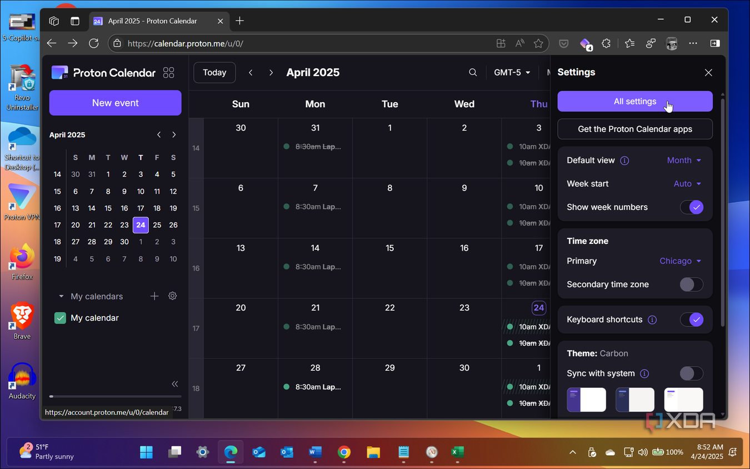Add a calendar with the plus icon
The width and height of the screenshot is (750, 469).
point(154,296)
